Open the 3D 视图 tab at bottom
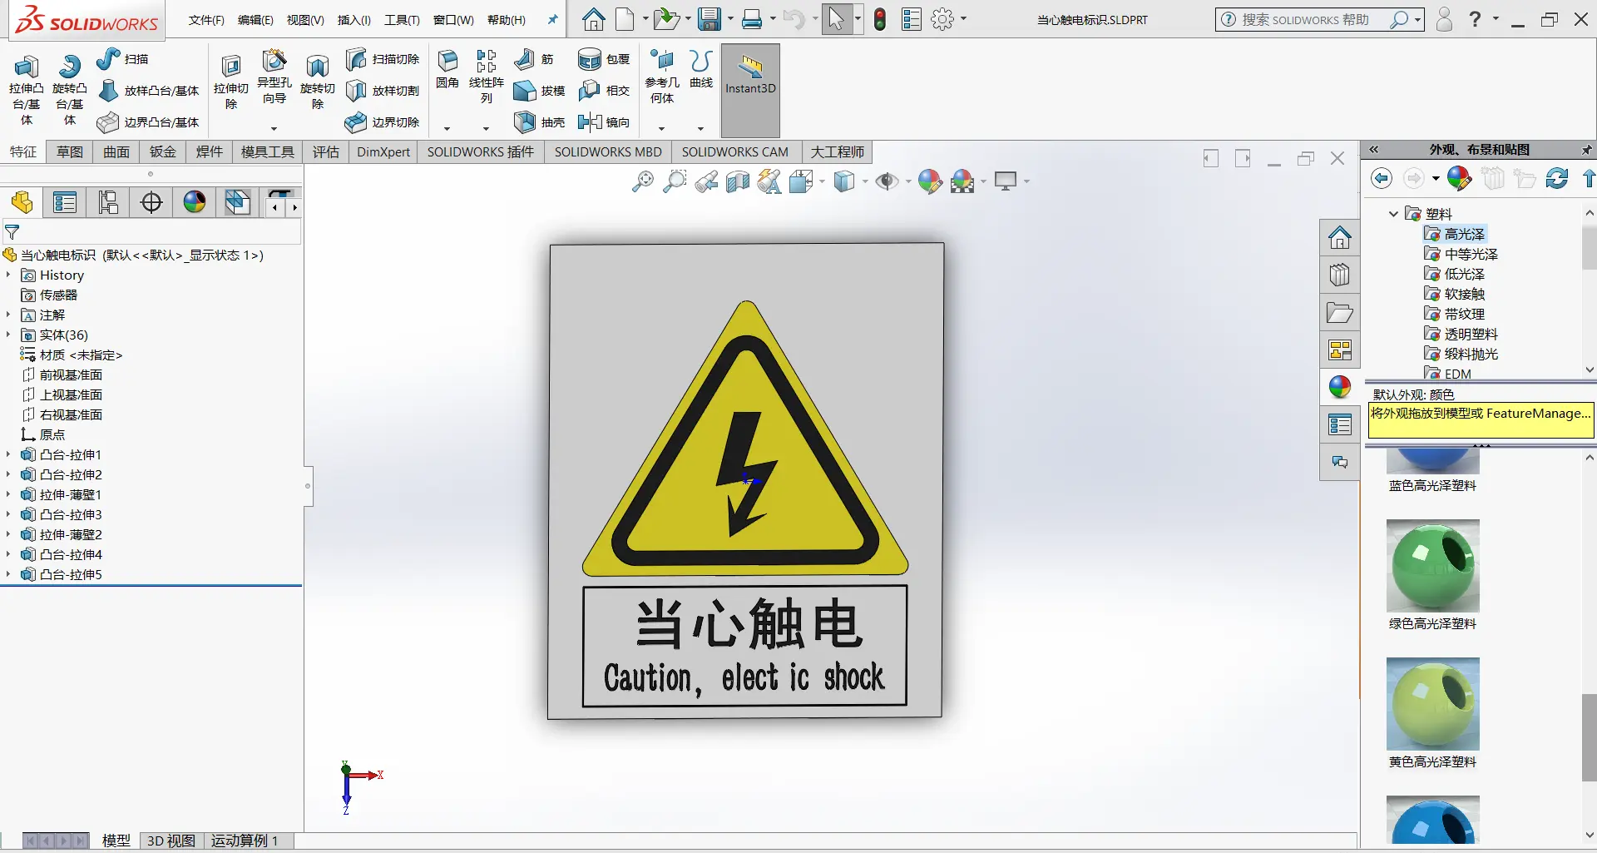This screenshot has height=853, width=1597. tap(171, 841)
